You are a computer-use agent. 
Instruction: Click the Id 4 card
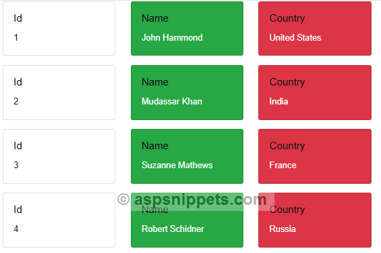coord(59,220)
